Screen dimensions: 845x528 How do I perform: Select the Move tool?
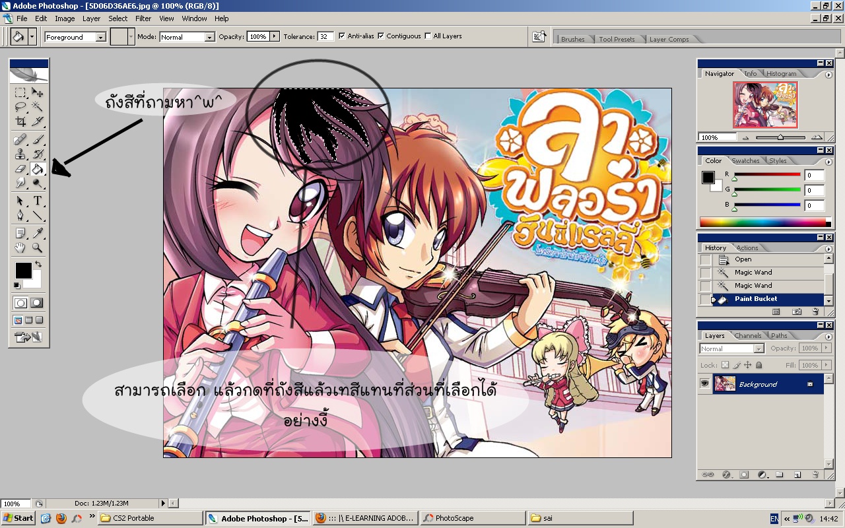click(x=38, y=92)
